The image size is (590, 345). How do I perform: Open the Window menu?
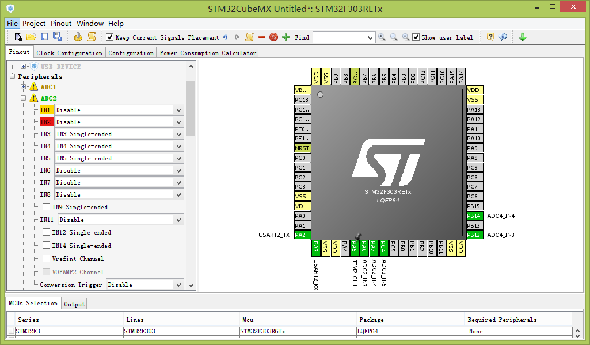pyautogui.click(x=90, y=24)
